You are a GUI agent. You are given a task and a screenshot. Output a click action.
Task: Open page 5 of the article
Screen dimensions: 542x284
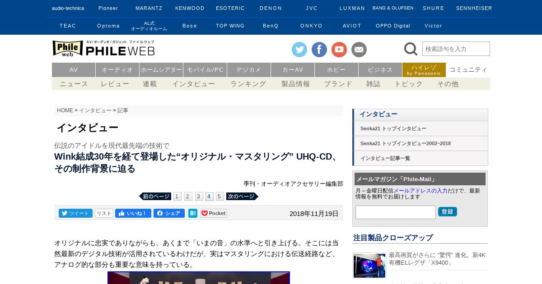220,197
